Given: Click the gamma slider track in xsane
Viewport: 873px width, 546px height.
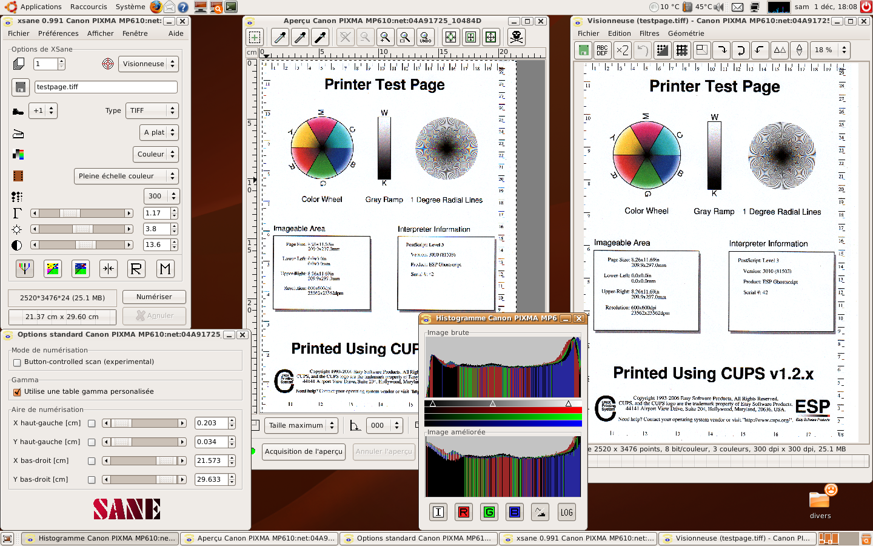Looking at the screenshot, I should (x=82, y=213).
